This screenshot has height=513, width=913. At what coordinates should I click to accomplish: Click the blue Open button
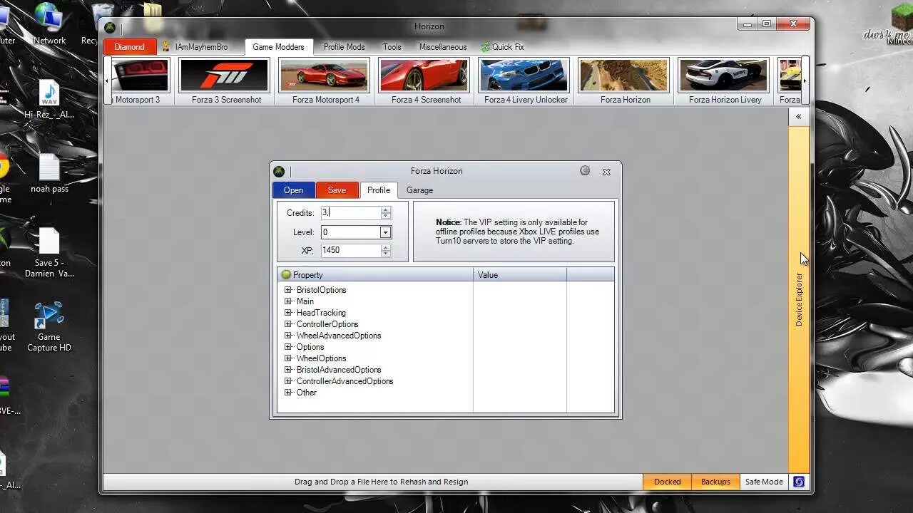point(293,190)
